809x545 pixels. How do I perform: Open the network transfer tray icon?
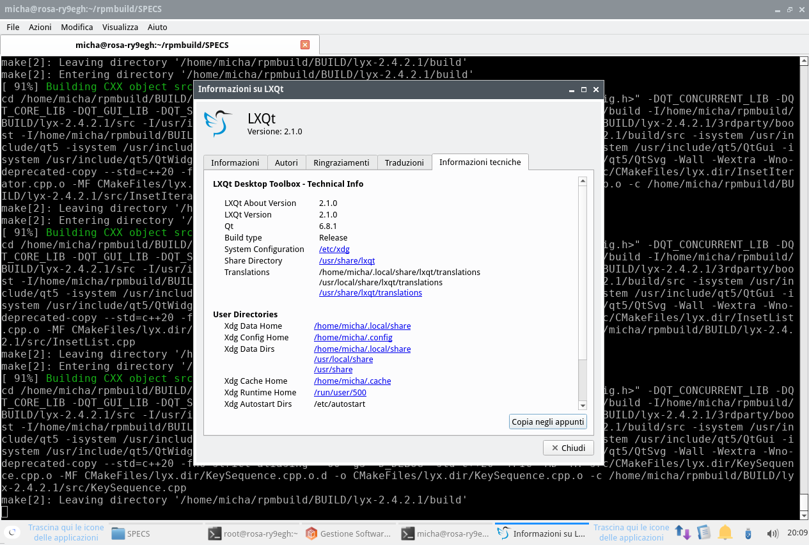[x=683, y=533]
